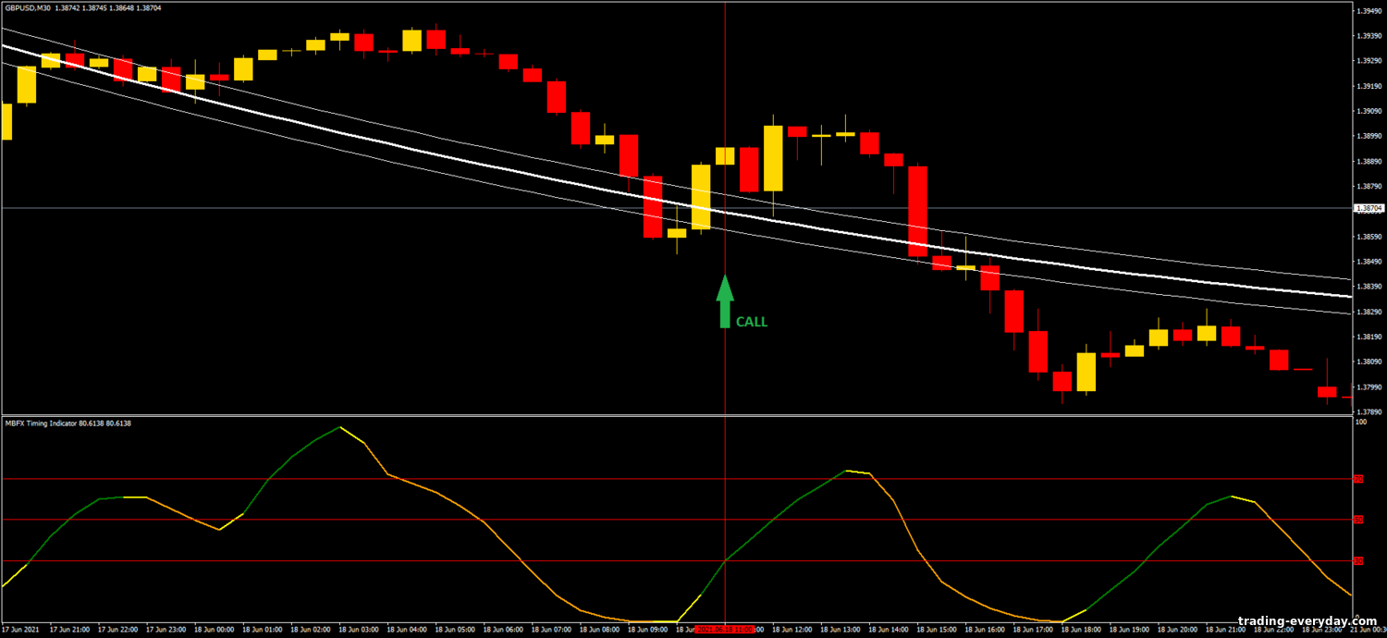Click the 30 level label in indicator panel
Viewport: 1387px width, 638px height.
point(1358,561)
